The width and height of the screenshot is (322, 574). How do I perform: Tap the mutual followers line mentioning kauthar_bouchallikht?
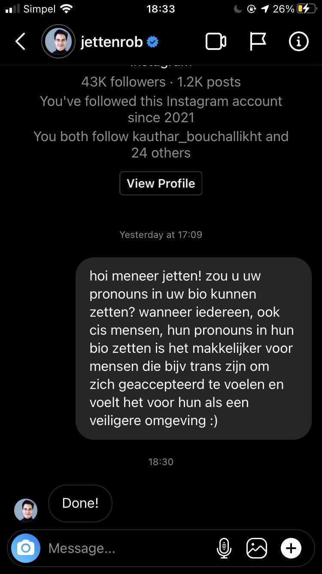pos(161,145)
